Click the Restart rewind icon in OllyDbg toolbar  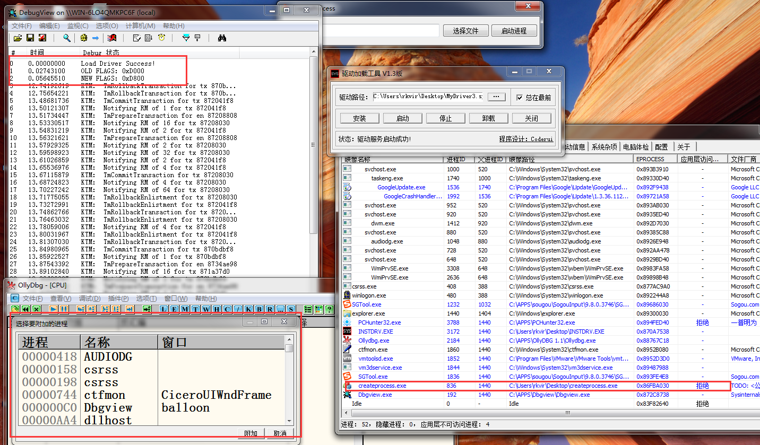pyautogui.click(x=25, y=309)
